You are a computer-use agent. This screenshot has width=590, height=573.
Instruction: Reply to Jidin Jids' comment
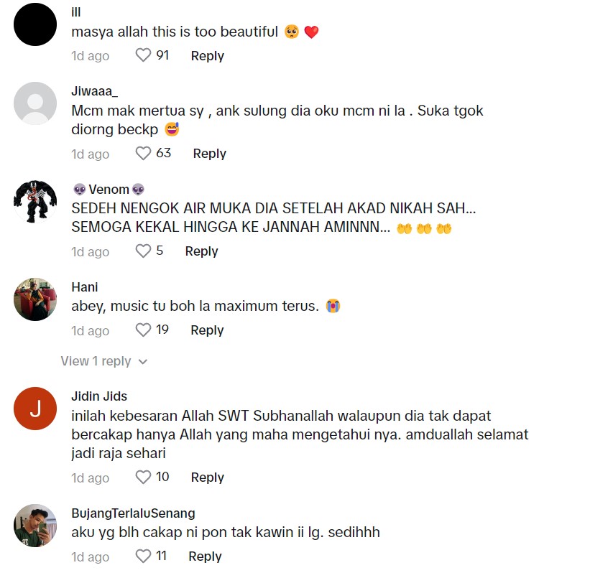click(x=208, y=477)
